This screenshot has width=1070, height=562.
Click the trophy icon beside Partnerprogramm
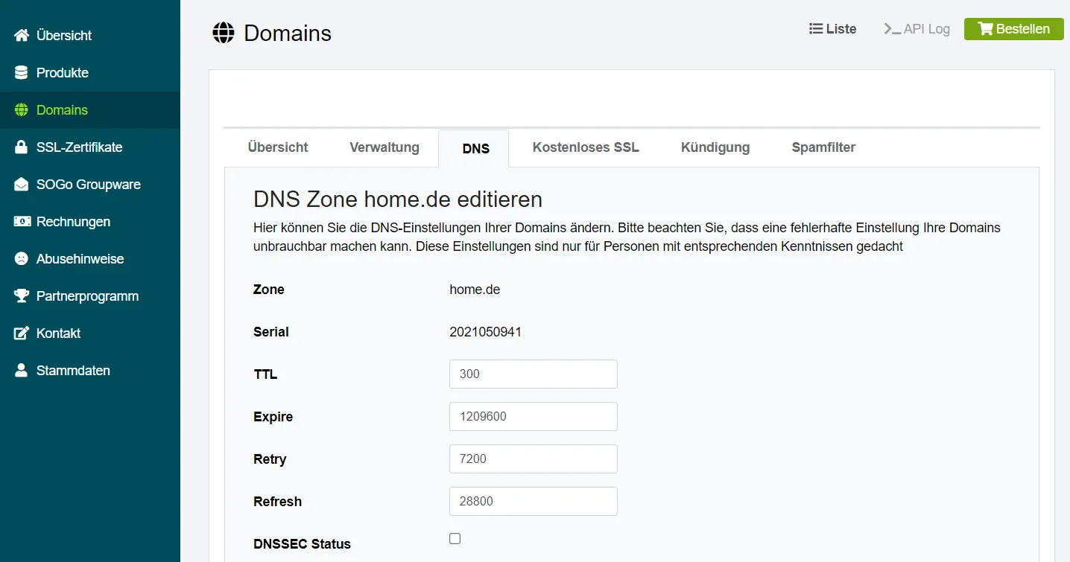[22, 296]
